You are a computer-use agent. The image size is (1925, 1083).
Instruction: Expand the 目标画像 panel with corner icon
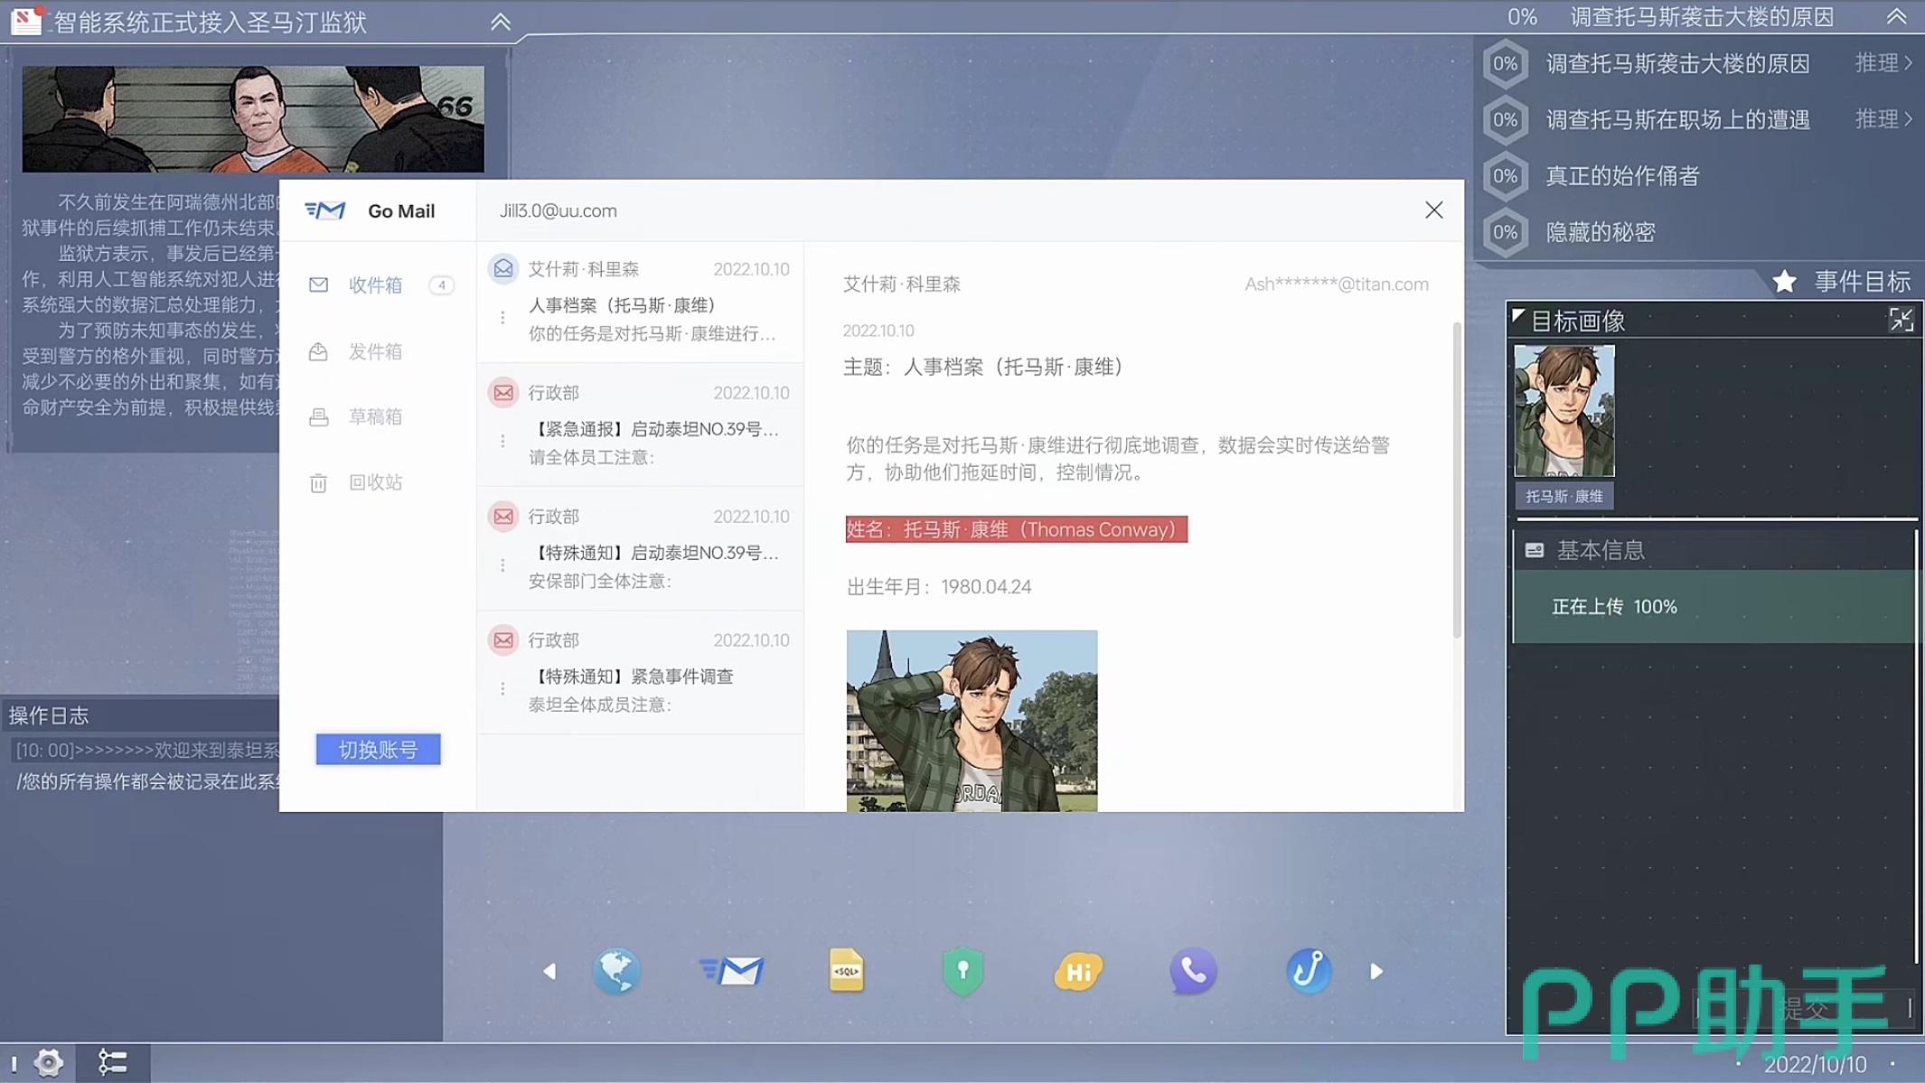(x=1901, y=320)
